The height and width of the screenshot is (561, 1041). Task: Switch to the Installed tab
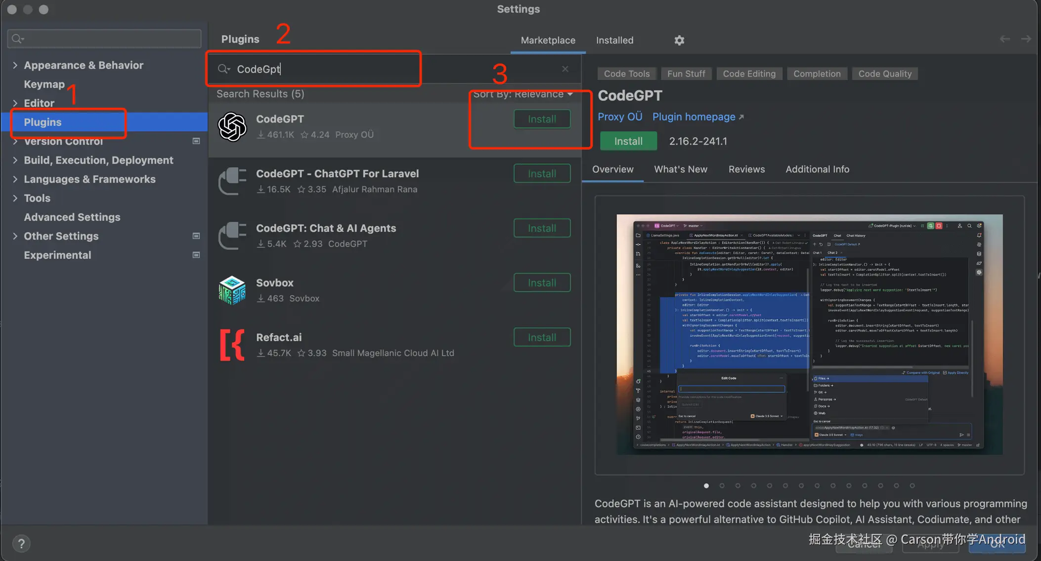click(x=614, y=40)
